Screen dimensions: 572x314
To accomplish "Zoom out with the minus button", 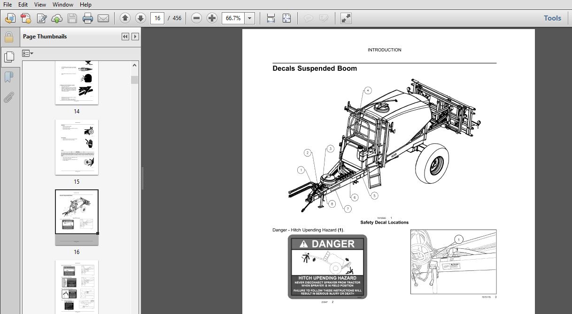I will coord(197,18).
